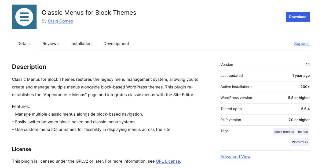Switch to the Reviews tab
322x168 pixels.
(50, 44)
